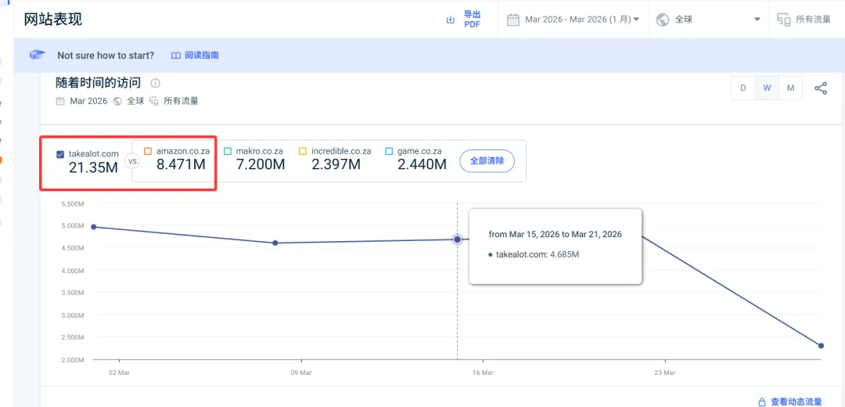Uncheck the takealot.com checkbox

(60, 154)
